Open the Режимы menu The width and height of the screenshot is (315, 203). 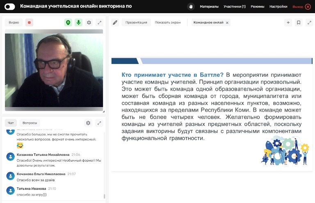(x=257, y=7)
